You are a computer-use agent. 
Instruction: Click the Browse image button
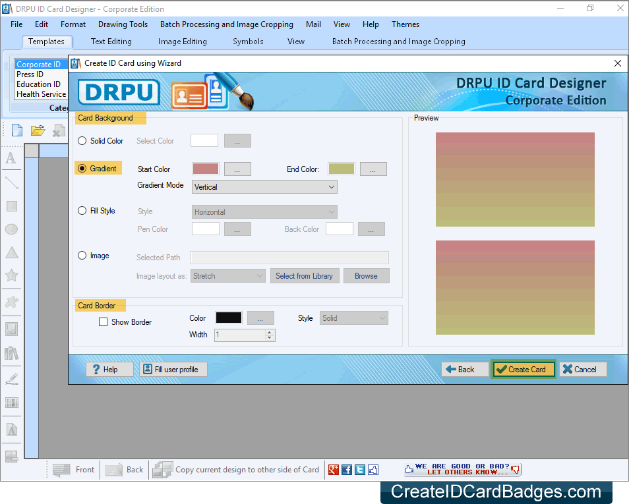pos(366,276)
